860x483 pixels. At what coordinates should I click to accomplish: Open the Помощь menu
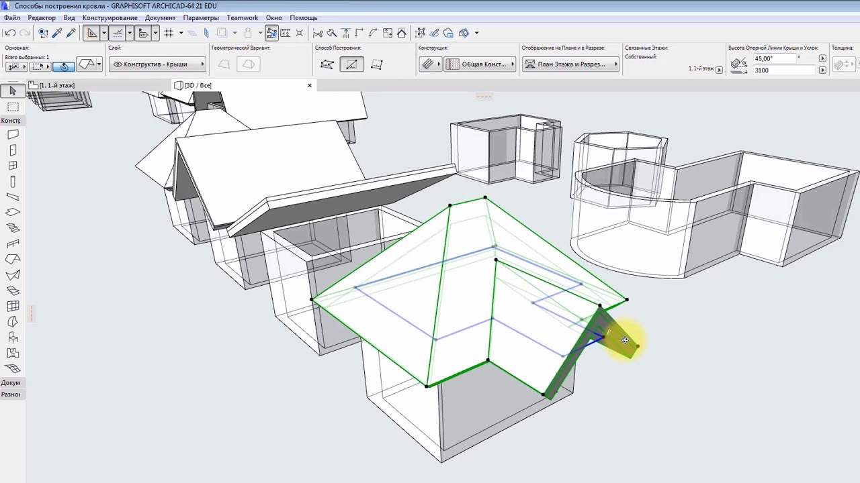(x=304, y=17)
